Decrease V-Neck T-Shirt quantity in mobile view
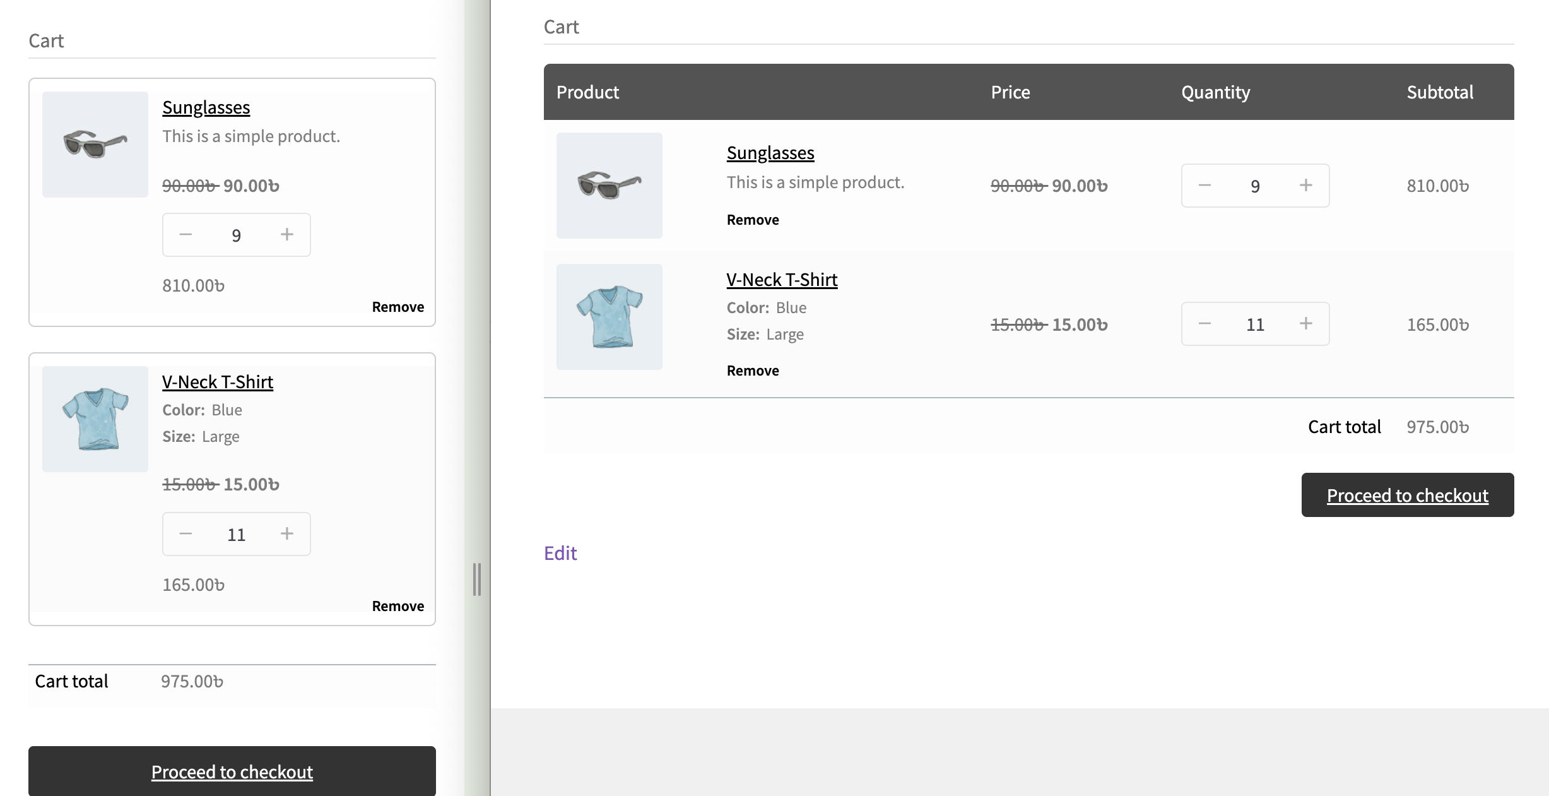Viewport: 1549px width, 796px height. click(186, 533)
